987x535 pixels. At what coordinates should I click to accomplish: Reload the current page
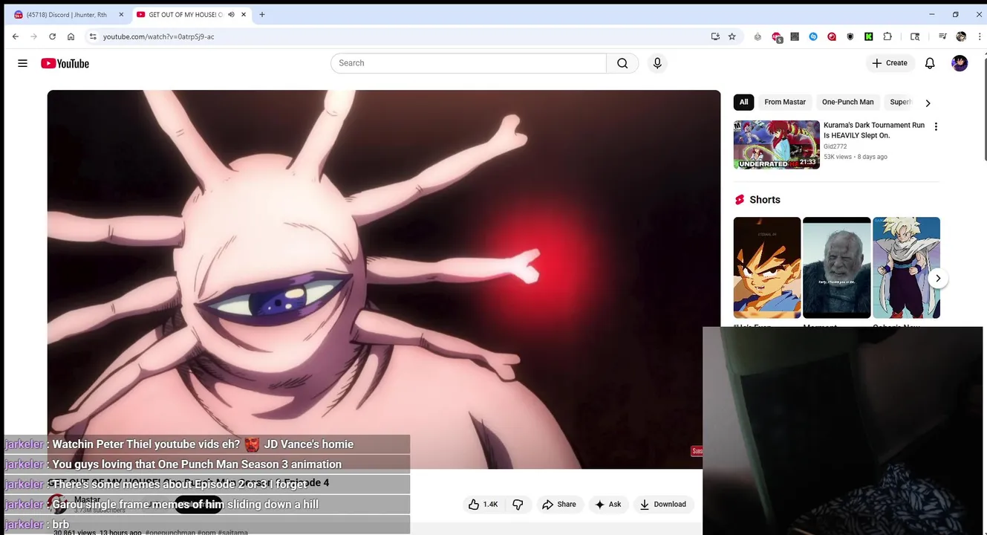click(x=52, y=36)
